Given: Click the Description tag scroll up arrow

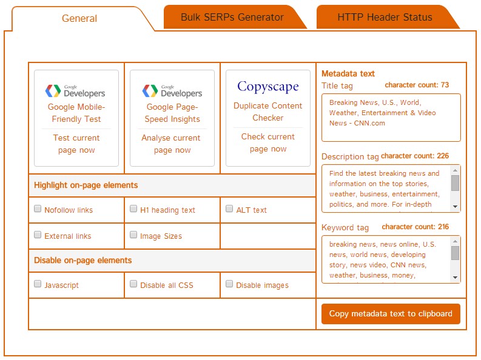Looking at the screenshot, I should tap(456, 170).
